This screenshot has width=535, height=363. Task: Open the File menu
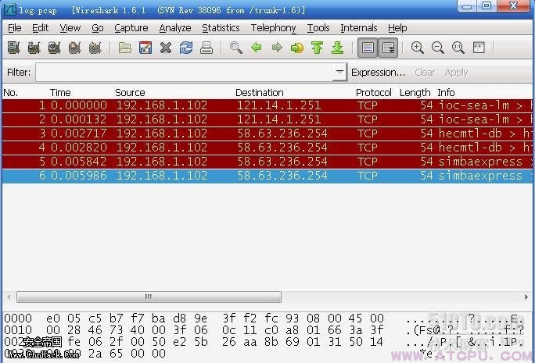(x=15, y=28)
